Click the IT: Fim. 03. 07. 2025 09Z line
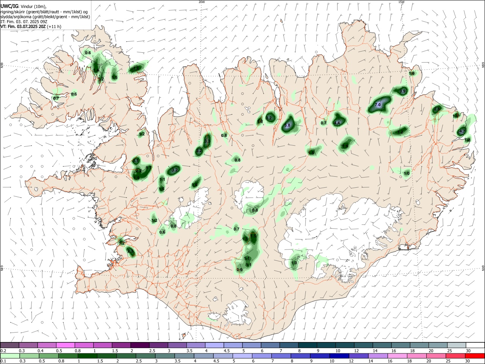This screenshot has height=364, width=485. [x=24, y=22]
